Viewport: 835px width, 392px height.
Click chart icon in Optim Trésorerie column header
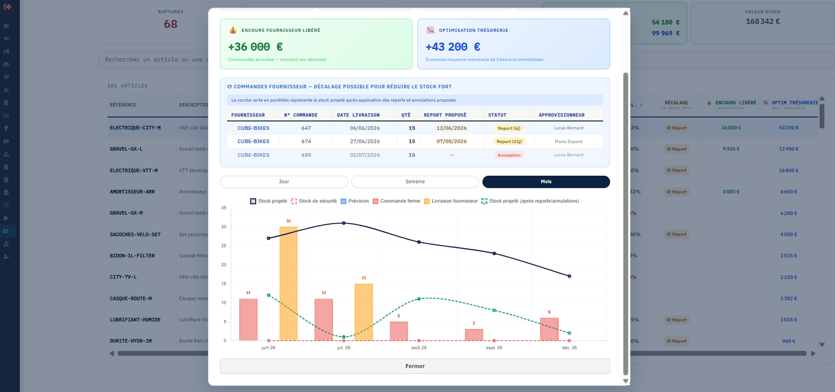tap(766, 103)
